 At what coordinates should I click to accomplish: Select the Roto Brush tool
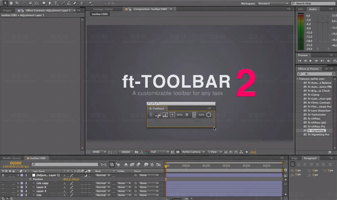82,3
